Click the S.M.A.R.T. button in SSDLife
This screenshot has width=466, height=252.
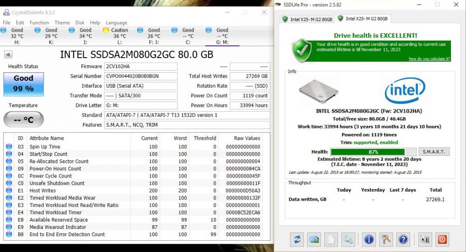(434, 152)
